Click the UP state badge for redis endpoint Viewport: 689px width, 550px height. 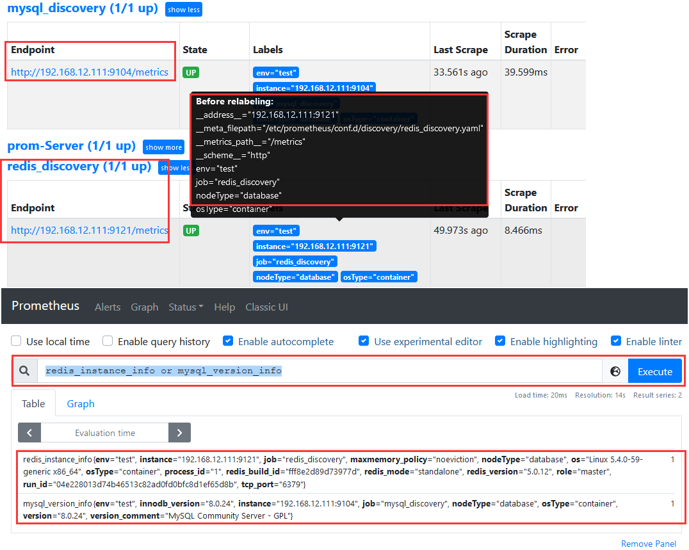[191, 231]
